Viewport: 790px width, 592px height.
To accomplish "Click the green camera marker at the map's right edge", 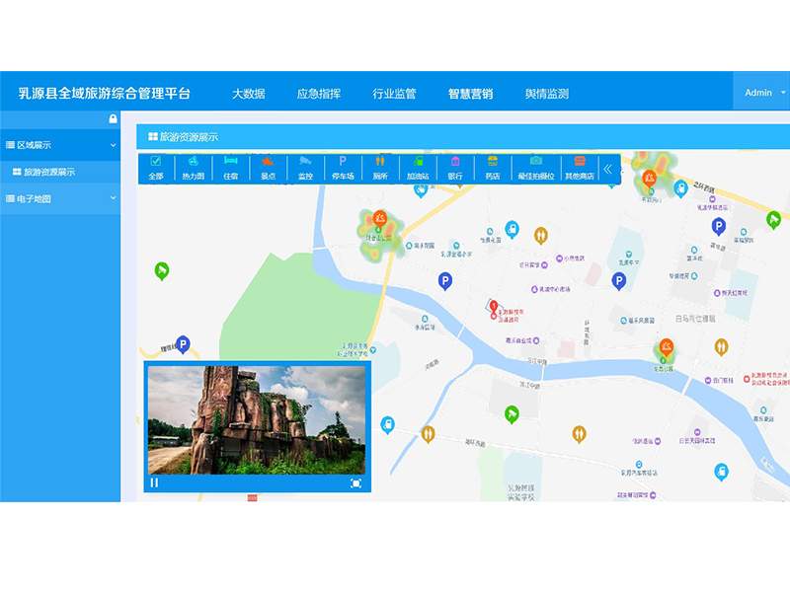I will [773, 220].
